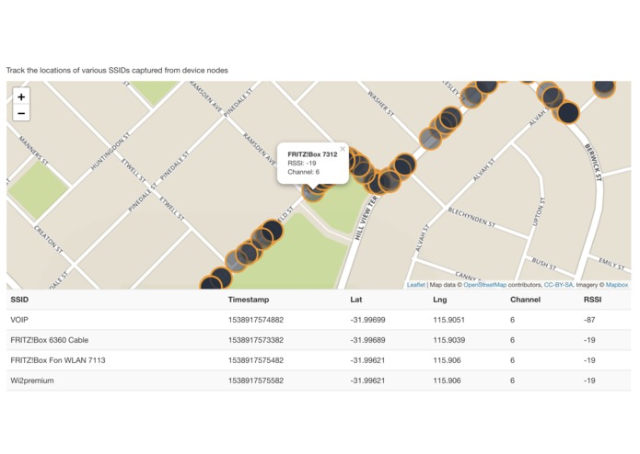Click timestamp 1538917575482
Viewport: 640px width, 454px height.
(x=255, y=360)
